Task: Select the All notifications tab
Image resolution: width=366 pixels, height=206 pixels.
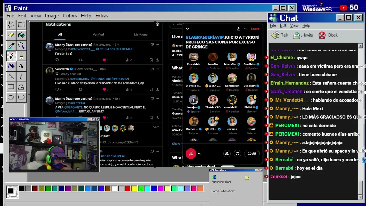Action: 60,35
